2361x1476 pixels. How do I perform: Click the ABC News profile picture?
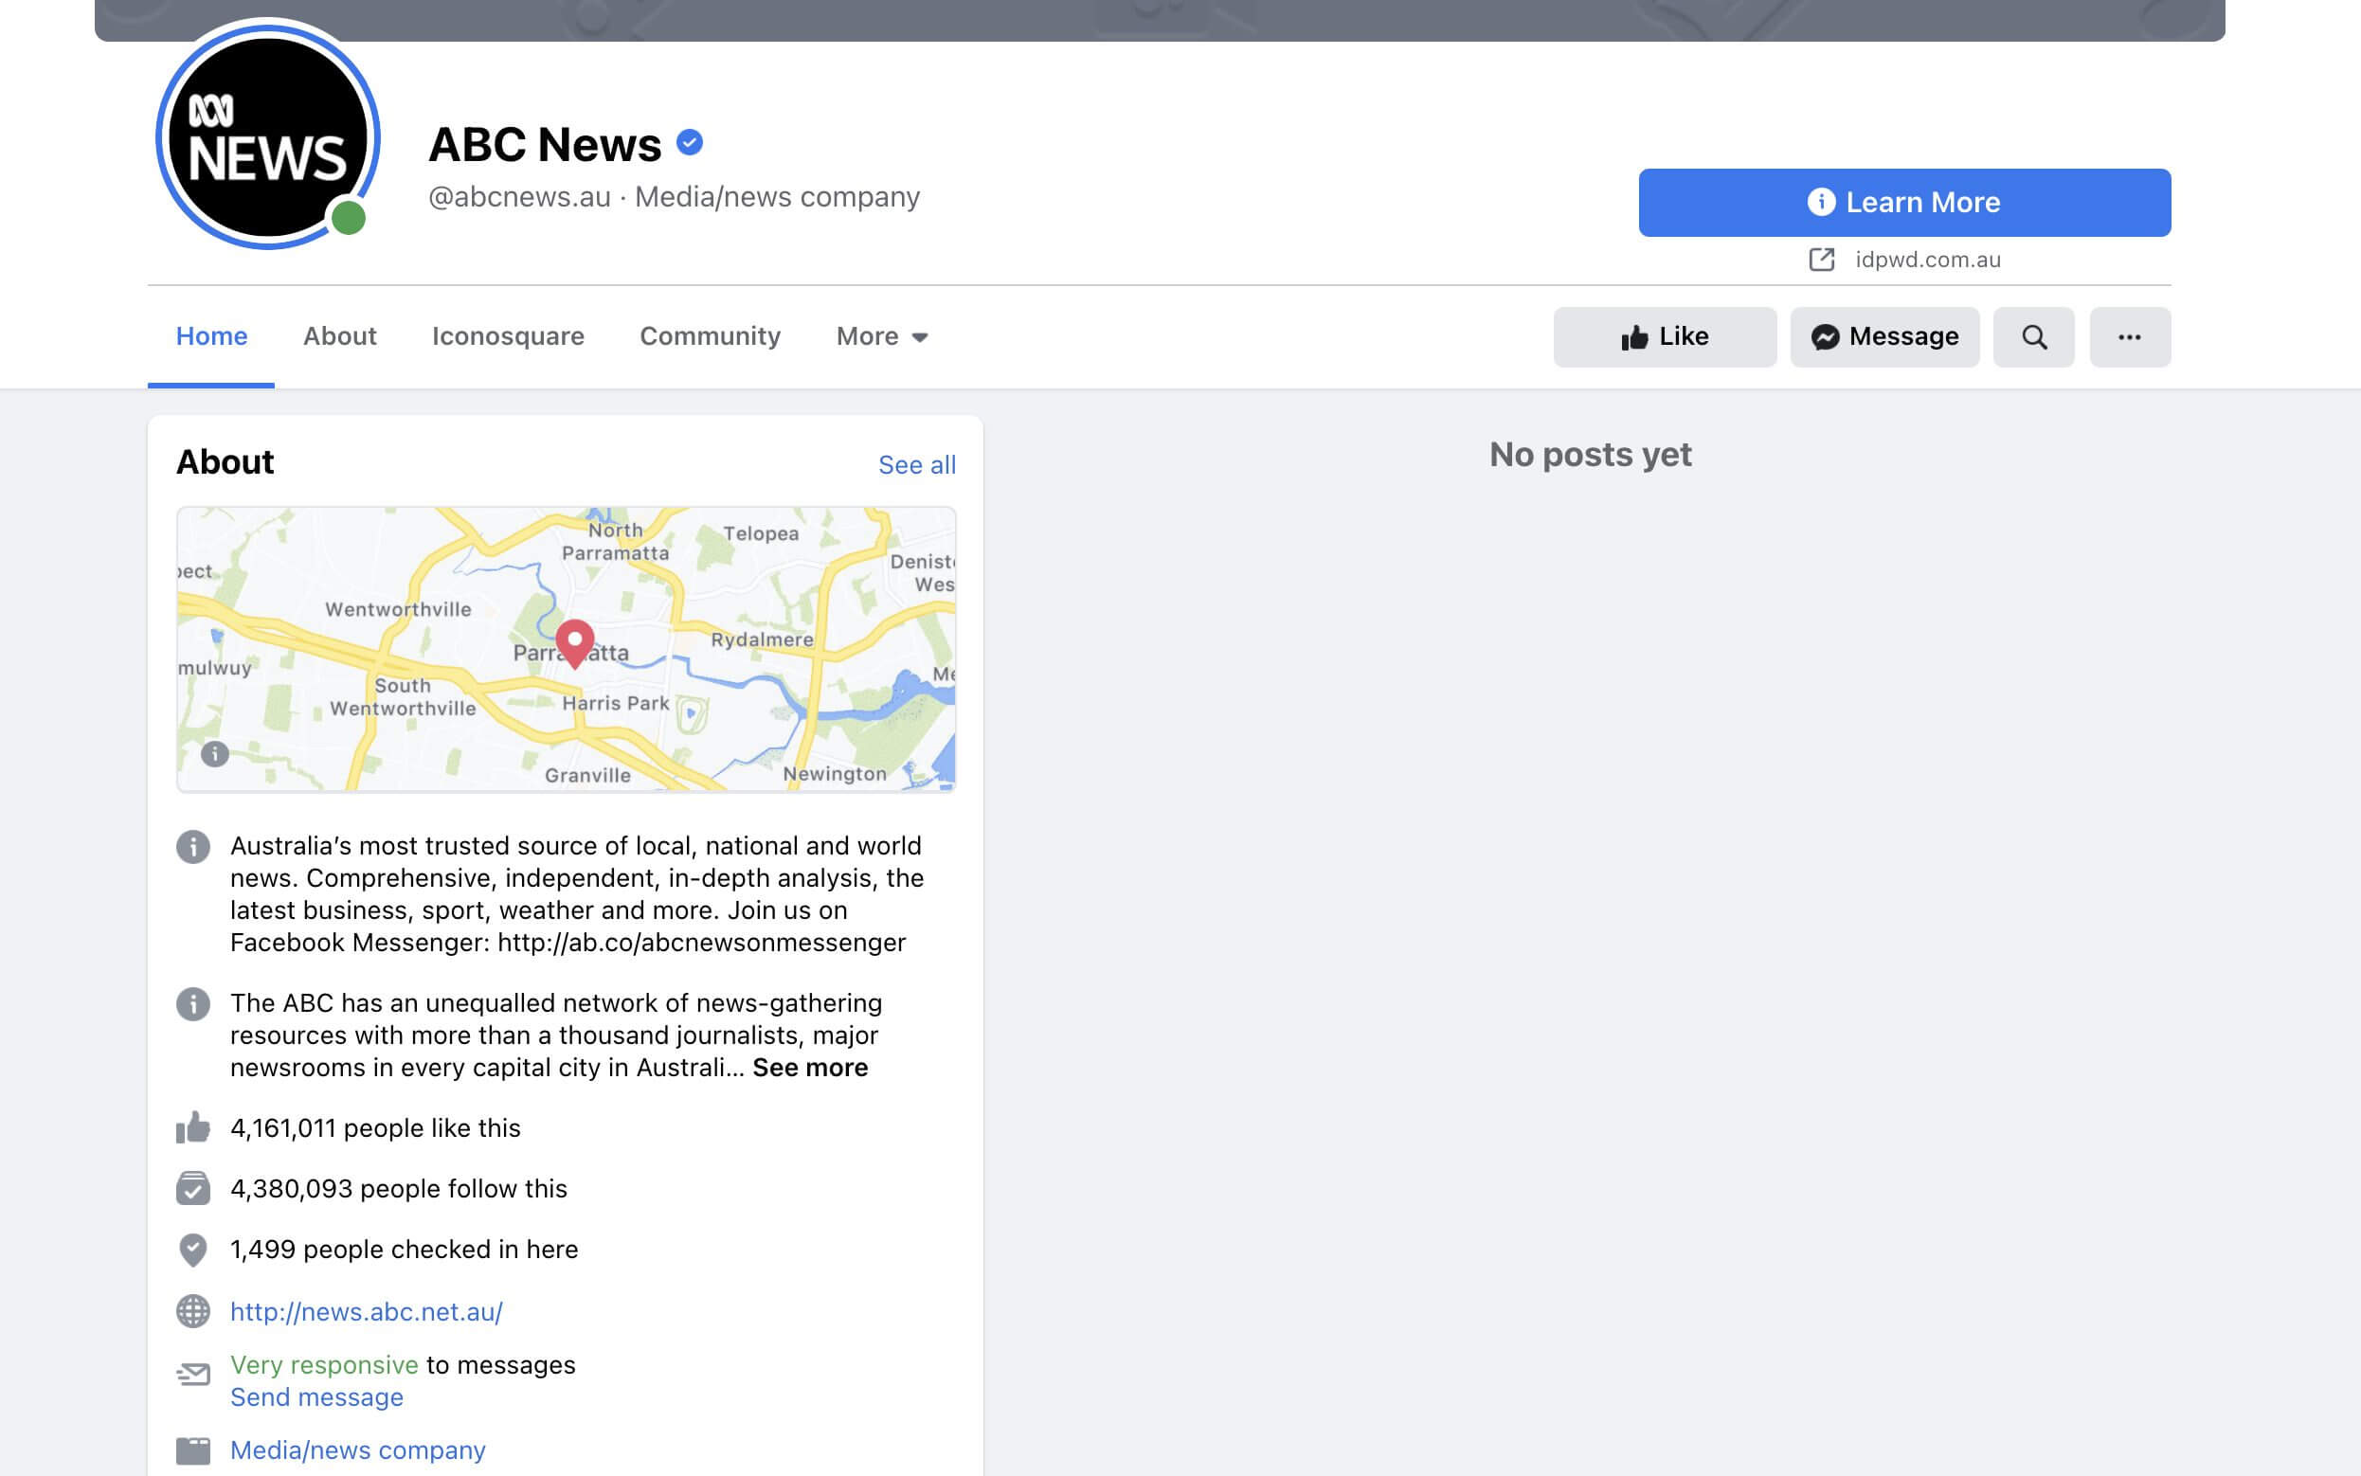click(267, 135)
